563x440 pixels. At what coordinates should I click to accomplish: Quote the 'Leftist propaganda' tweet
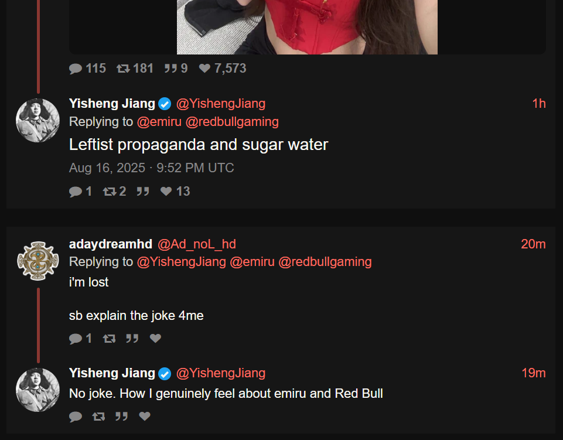(x=143, y=192)
